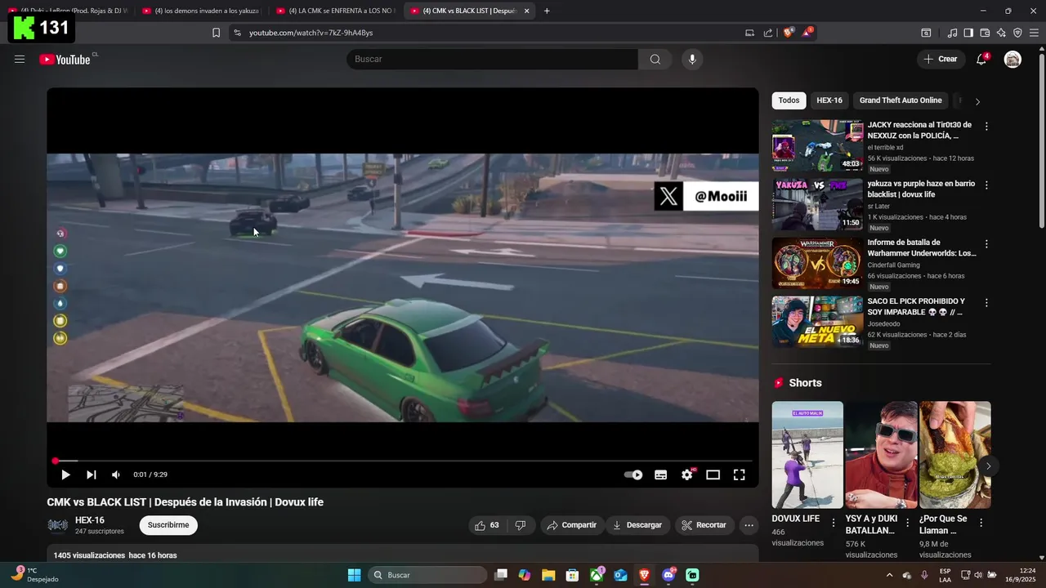This screenshot has height=588, width=1046.
Task: Open the Brave Shields lion icon
Action: pos(788,33)
